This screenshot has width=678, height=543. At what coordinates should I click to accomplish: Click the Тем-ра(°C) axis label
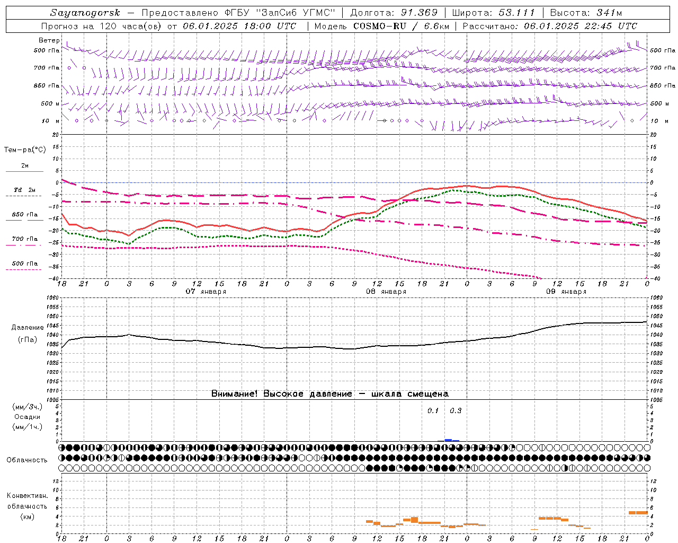pos(25,150)
